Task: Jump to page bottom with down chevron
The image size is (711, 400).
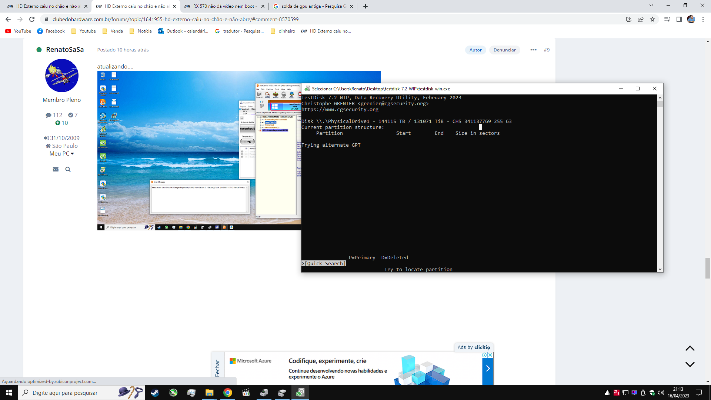Action: [x=690, y=364]
